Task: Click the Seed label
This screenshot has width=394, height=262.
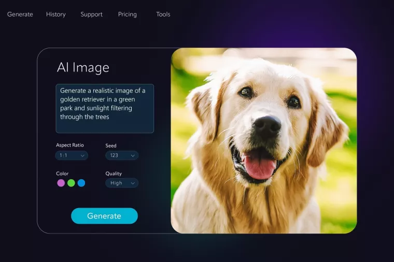Action: 111,145
